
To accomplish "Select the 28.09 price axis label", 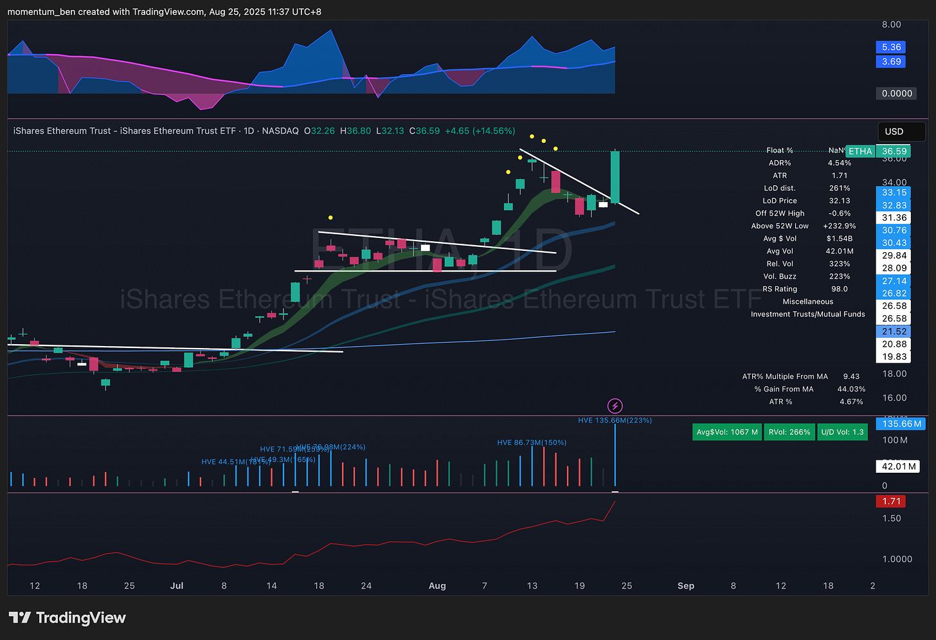I will 894,268.
